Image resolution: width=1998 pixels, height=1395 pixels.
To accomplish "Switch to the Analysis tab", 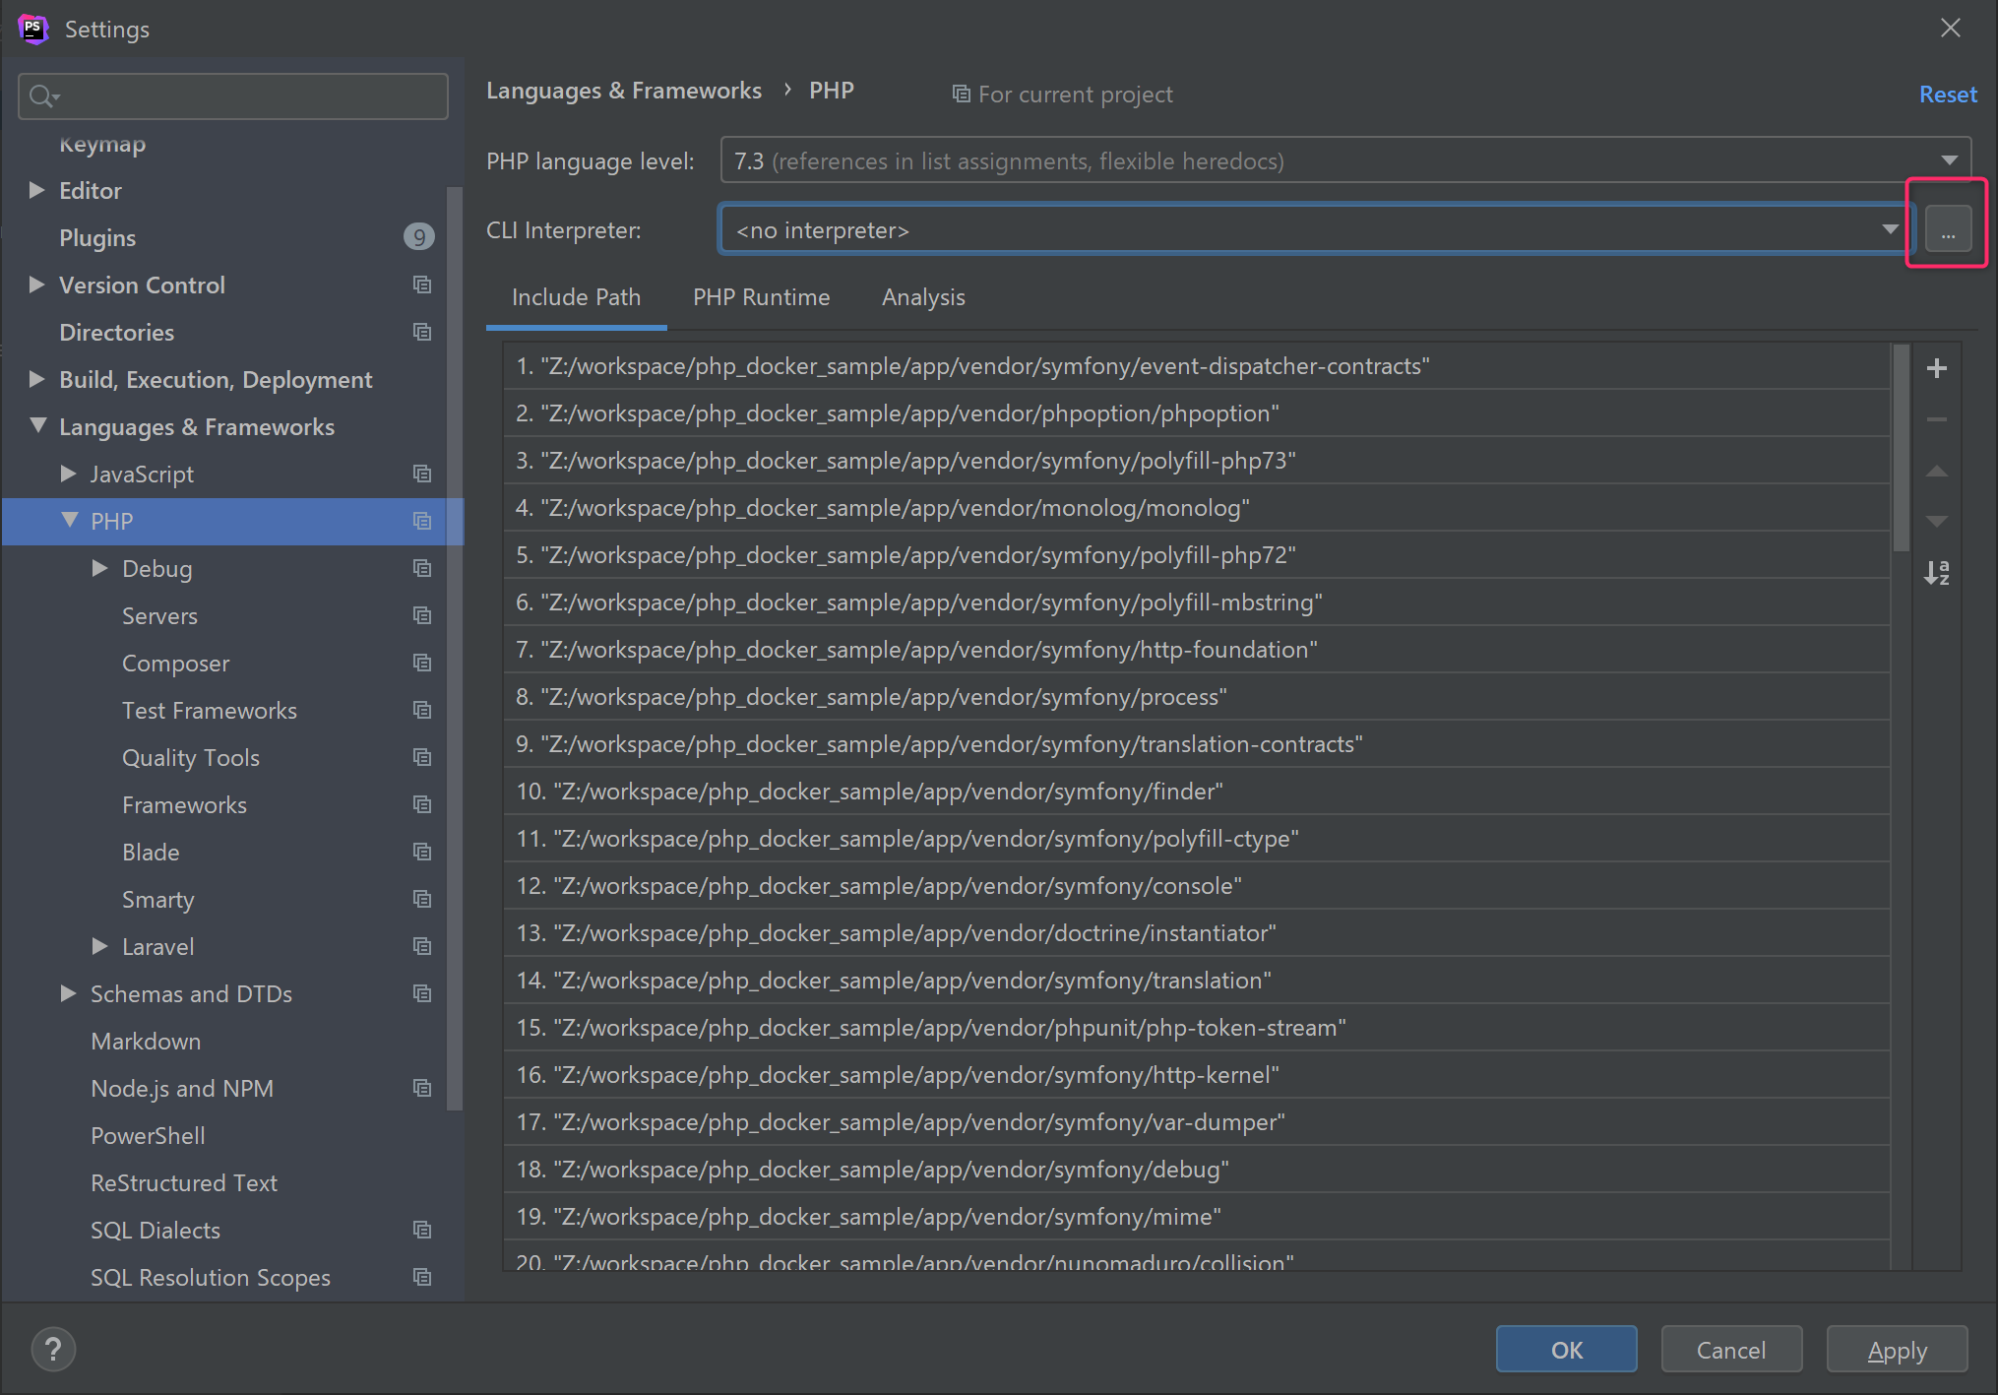I will click(x=922, y=296).
